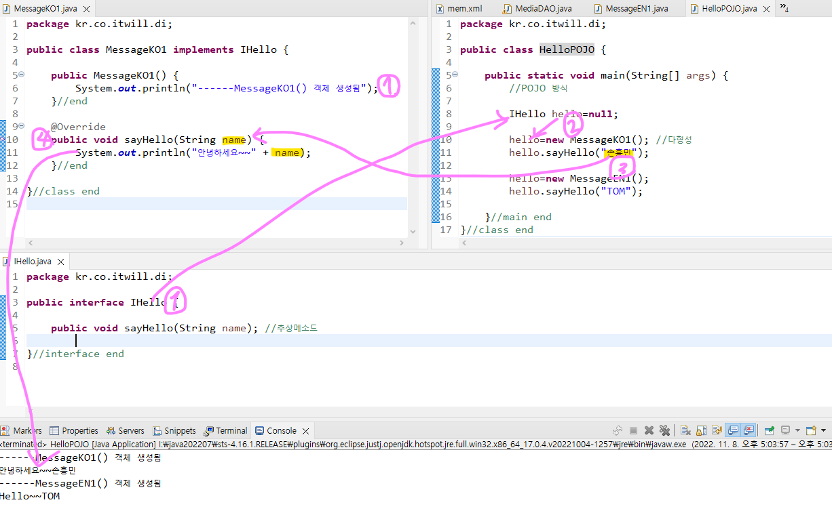This screenshot has width=832, height=515.
Task: Close the HelloPOJO.java editor tab
Action: tap(767, 9)
